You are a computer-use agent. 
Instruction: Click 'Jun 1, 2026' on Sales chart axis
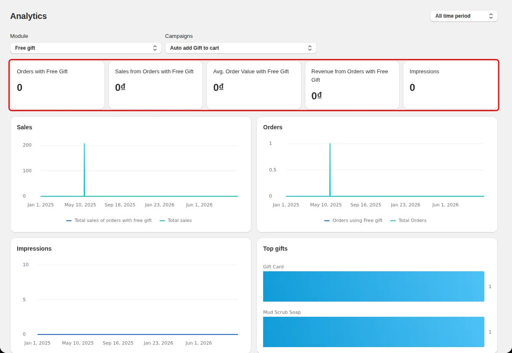(x=199, y=205)
